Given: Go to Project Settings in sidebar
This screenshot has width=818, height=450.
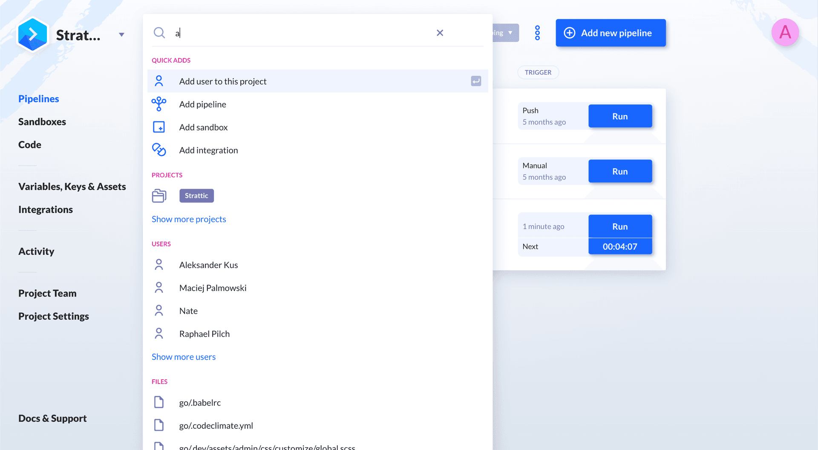Looking at the screenshot, I should (x=53, y=316).
